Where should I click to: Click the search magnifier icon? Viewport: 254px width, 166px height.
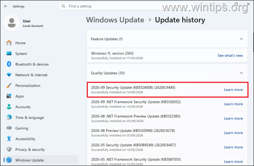63,6
